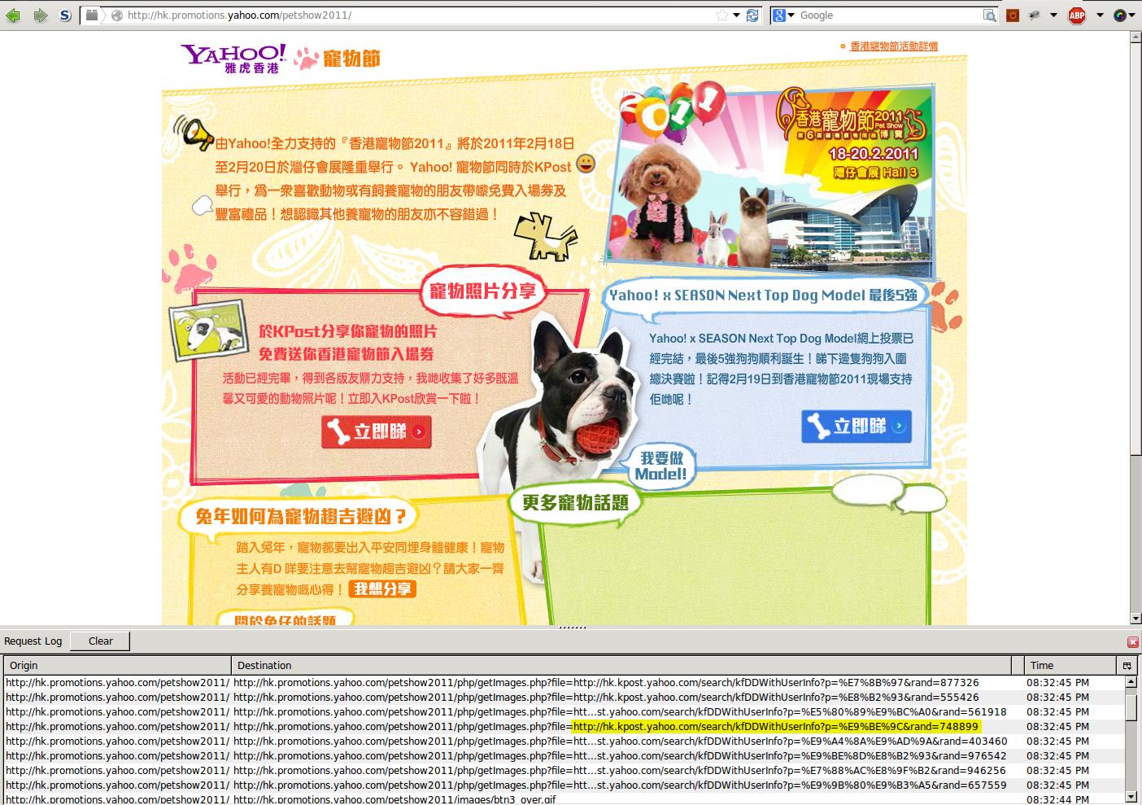Click the Adblock Plus ABP icon
Screen dimensions: 1142x805
tap(1077, 15)
